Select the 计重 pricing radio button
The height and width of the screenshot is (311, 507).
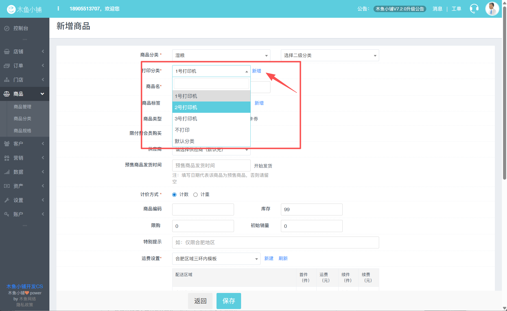coord(195,195)
